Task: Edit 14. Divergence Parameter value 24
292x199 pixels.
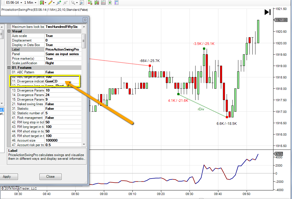Action: click(63, 95)
